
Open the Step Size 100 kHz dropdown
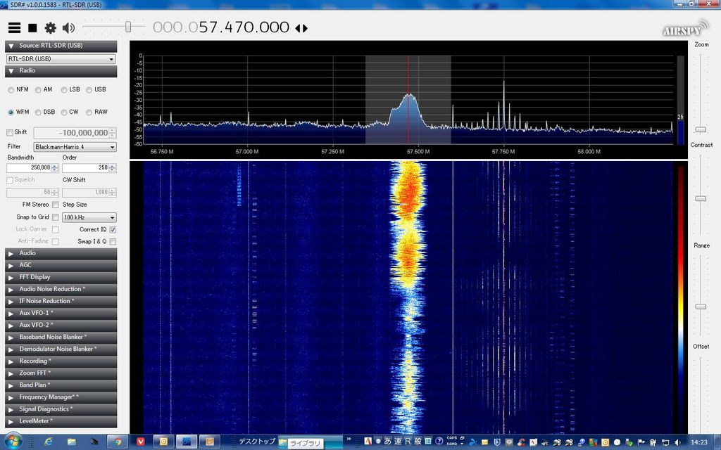[89, 217]
